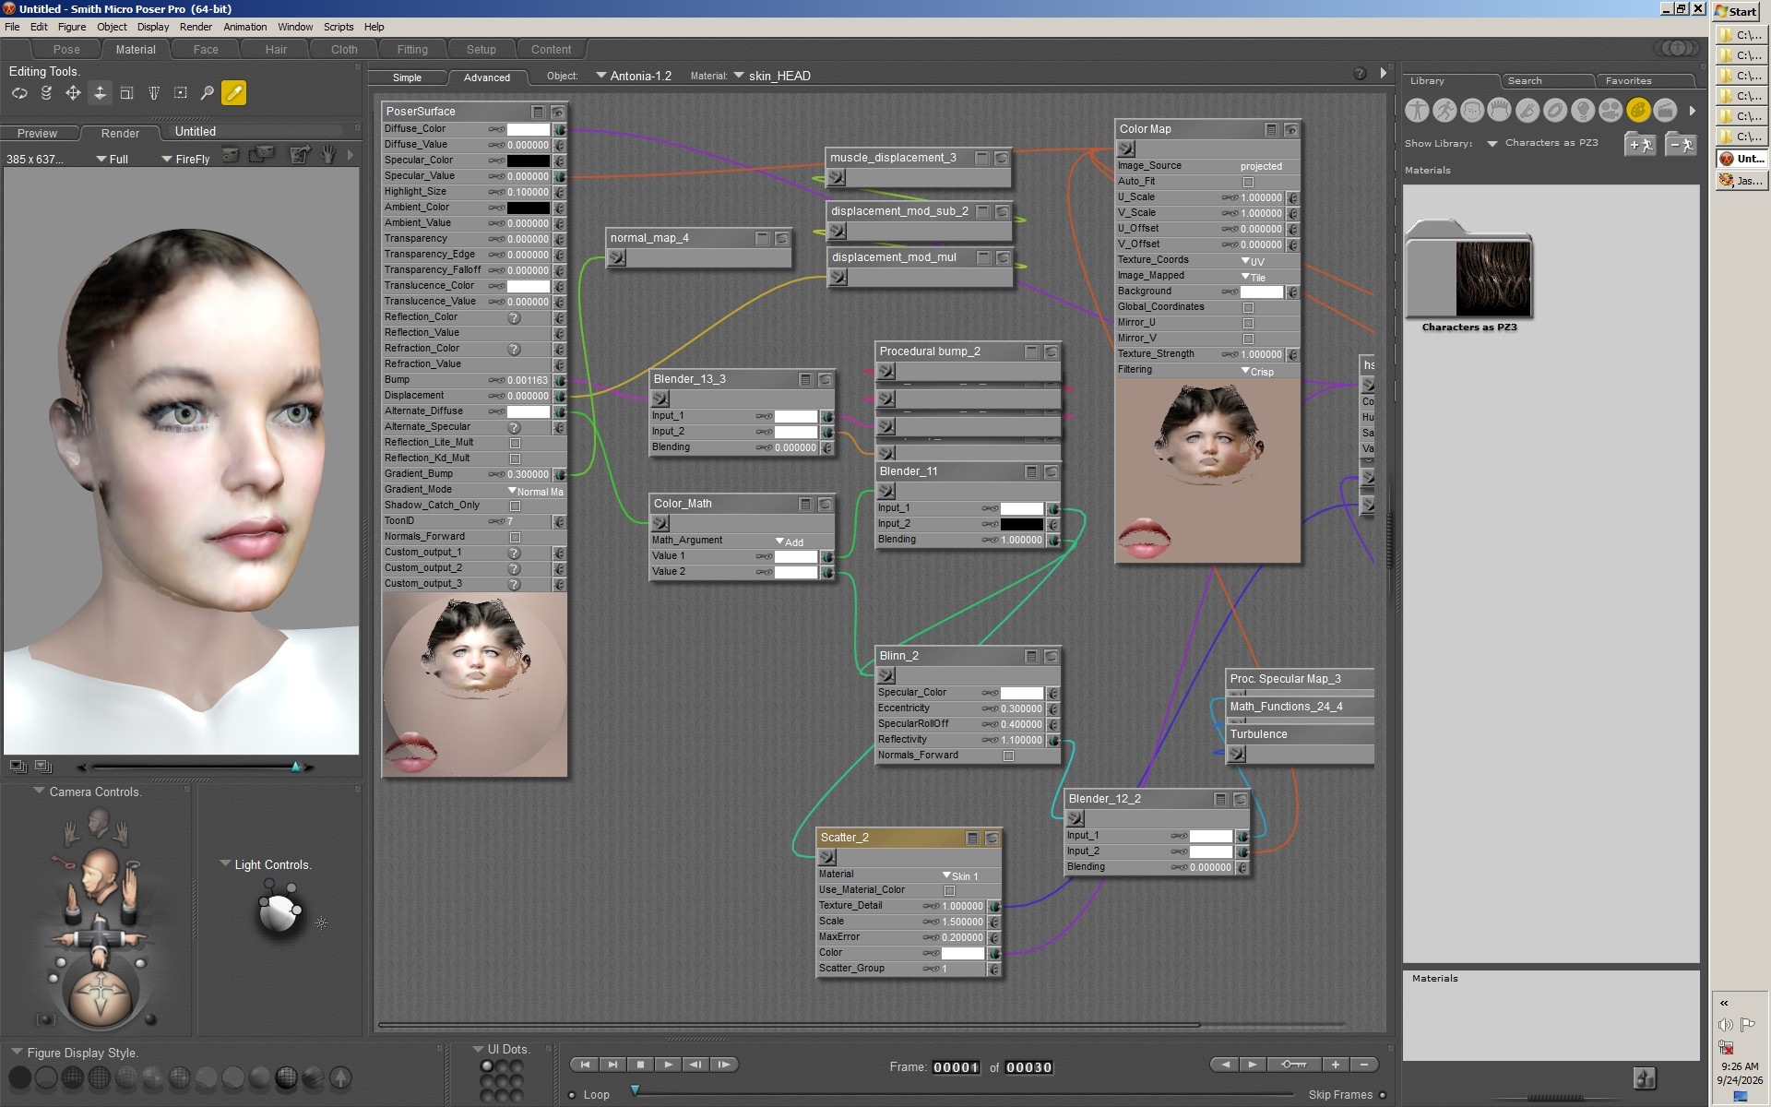Open the Hair library category icon

[x=1500, y=111]
